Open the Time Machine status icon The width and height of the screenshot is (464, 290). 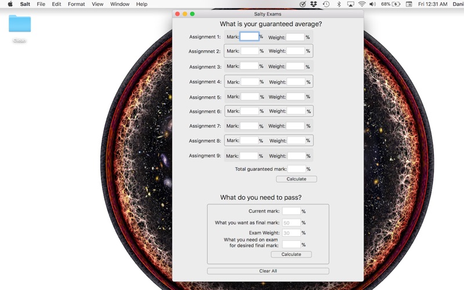point(326,4)
